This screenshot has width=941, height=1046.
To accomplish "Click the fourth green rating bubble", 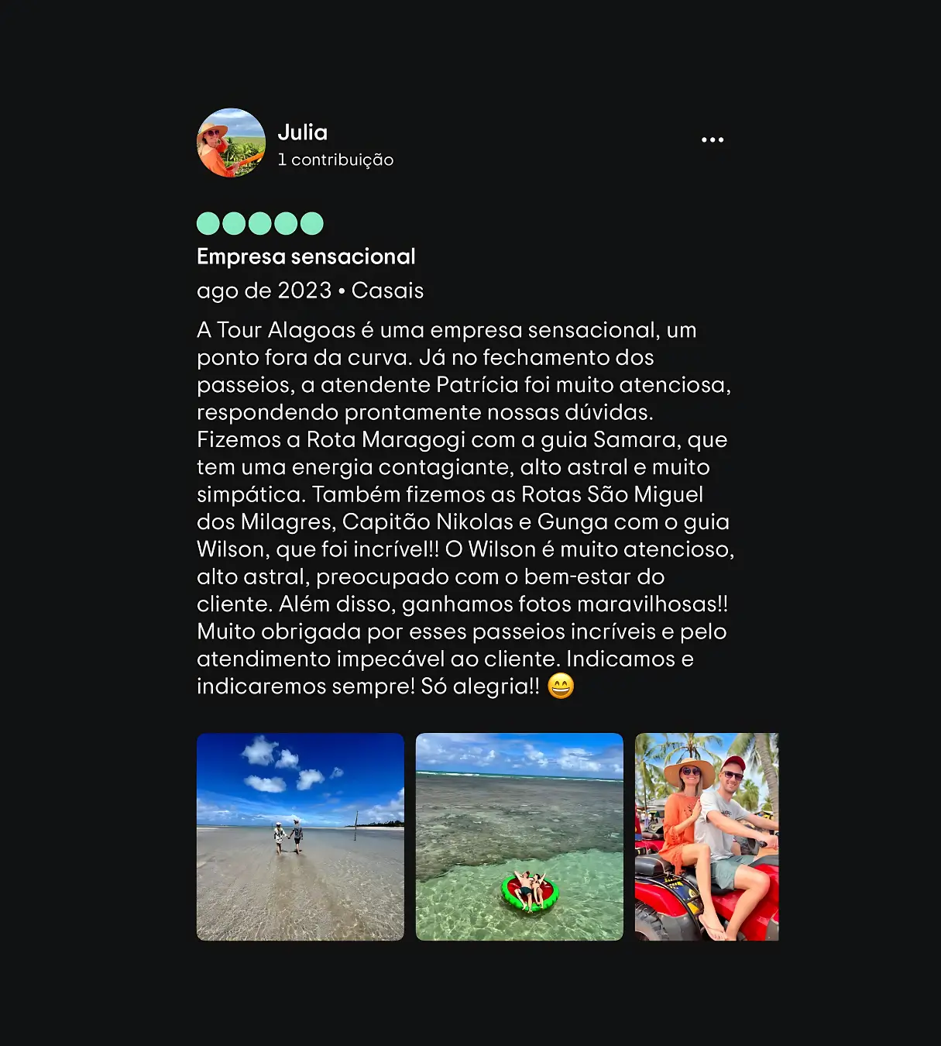I will (286, 223).
